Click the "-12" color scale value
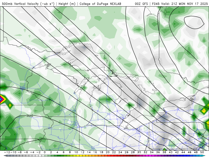 [7, 152]
